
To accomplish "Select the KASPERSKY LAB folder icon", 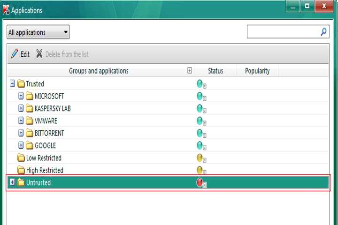I will click(x=29, y=108).
